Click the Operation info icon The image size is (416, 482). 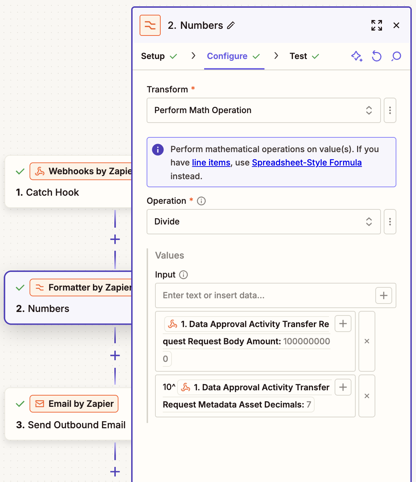pos(201,201)
